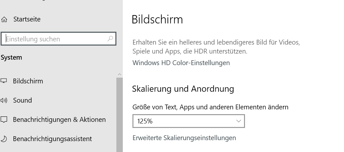
Task: Click the speech bubble icon for Benachrichtigungen
Action: (4, 120)
